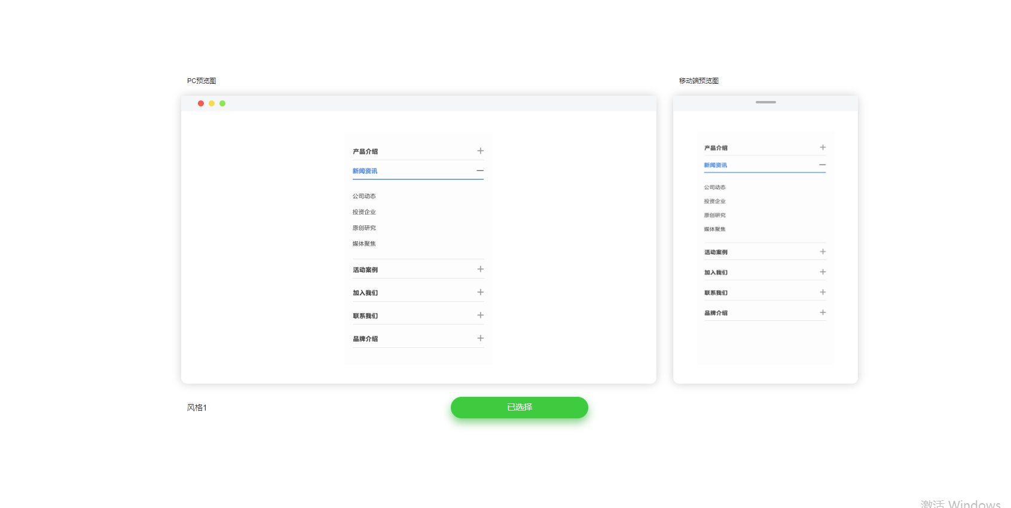
Task: Click plus icon beside 活动案例 in PC preview
Action: coord(480,270)
